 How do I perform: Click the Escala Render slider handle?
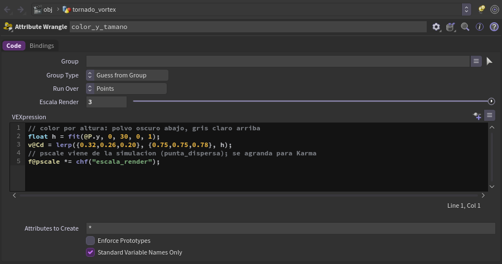coord(491,101)
